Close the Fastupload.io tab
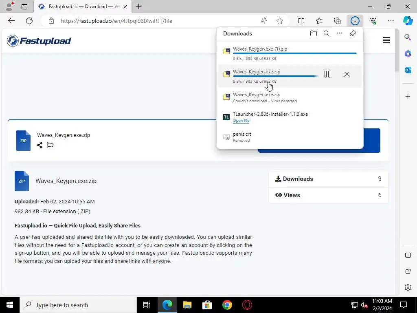The width and height of the screenshot is (417, 313). click(x=125, y=7)
